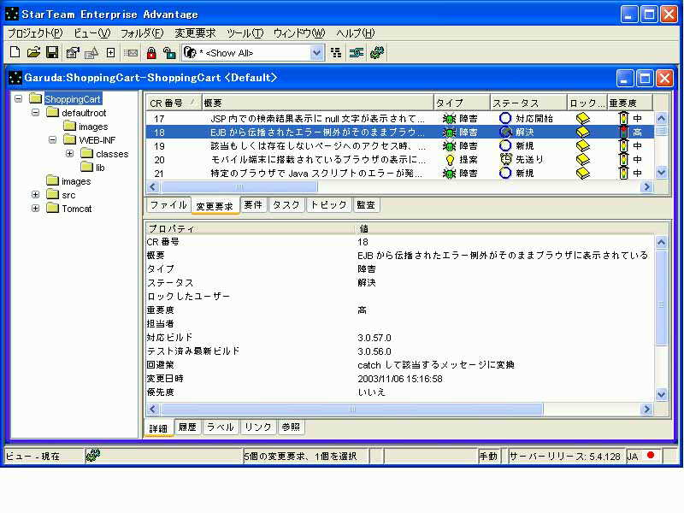Image resolution: width=684 pixels, height=513 pixels.
Task: Open the ウィンドウ(W) menu
Action: click(x=300, y=32)
